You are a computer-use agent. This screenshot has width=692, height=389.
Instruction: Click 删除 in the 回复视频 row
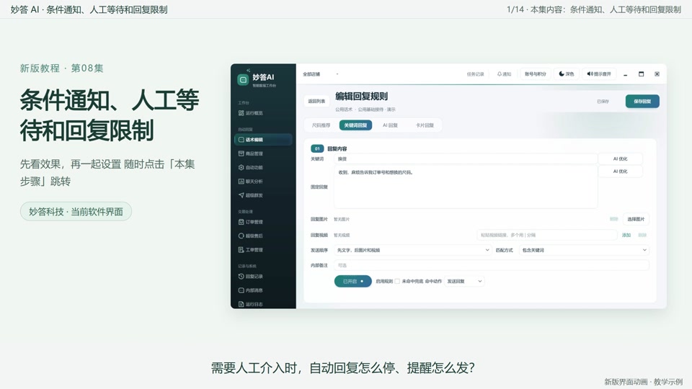(x=642, y=235)
